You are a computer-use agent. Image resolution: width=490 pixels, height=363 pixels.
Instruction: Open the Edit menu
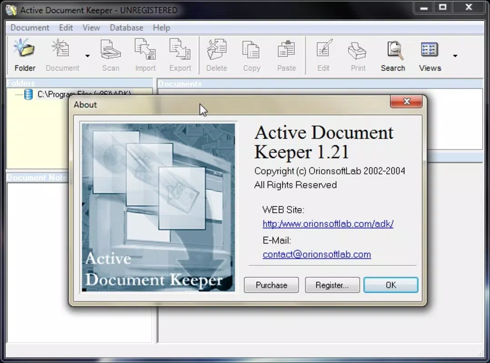pyautogui.click(x=66, y=28)
